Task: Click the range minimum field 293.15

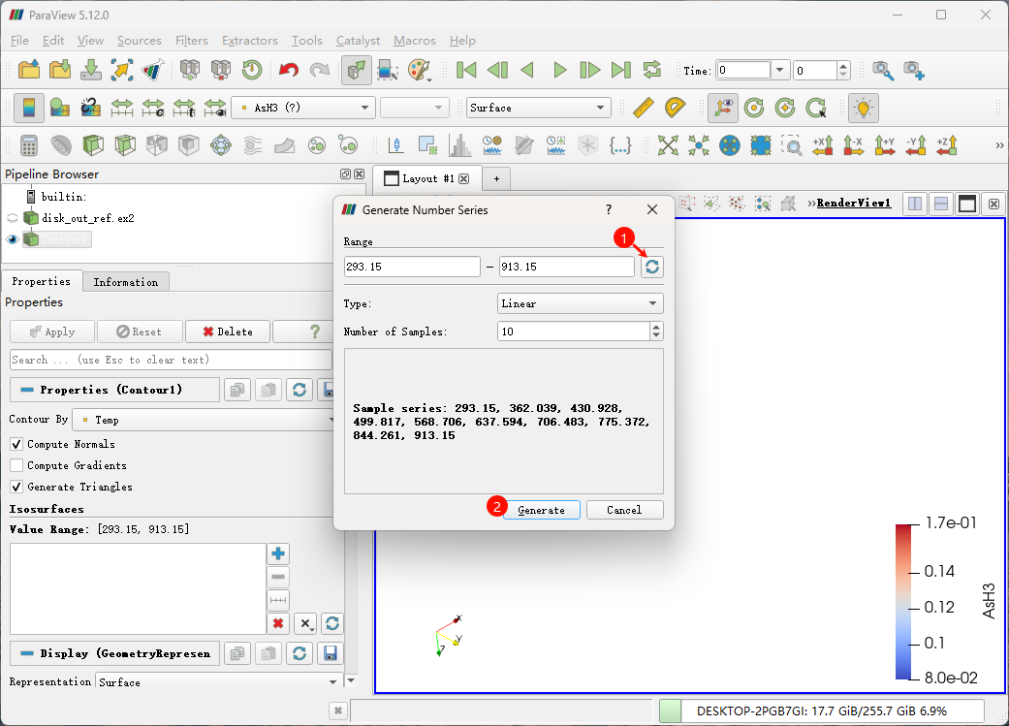Action: click(411, 267)
